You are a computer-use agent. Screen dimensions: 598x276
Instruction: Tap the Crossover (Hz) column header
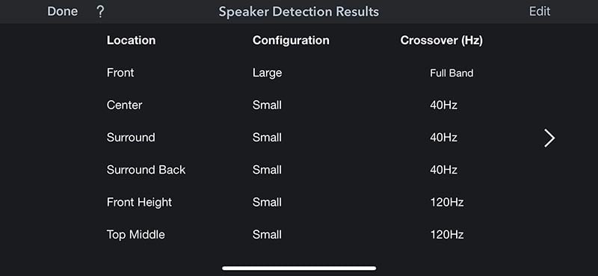coord(441,40)
